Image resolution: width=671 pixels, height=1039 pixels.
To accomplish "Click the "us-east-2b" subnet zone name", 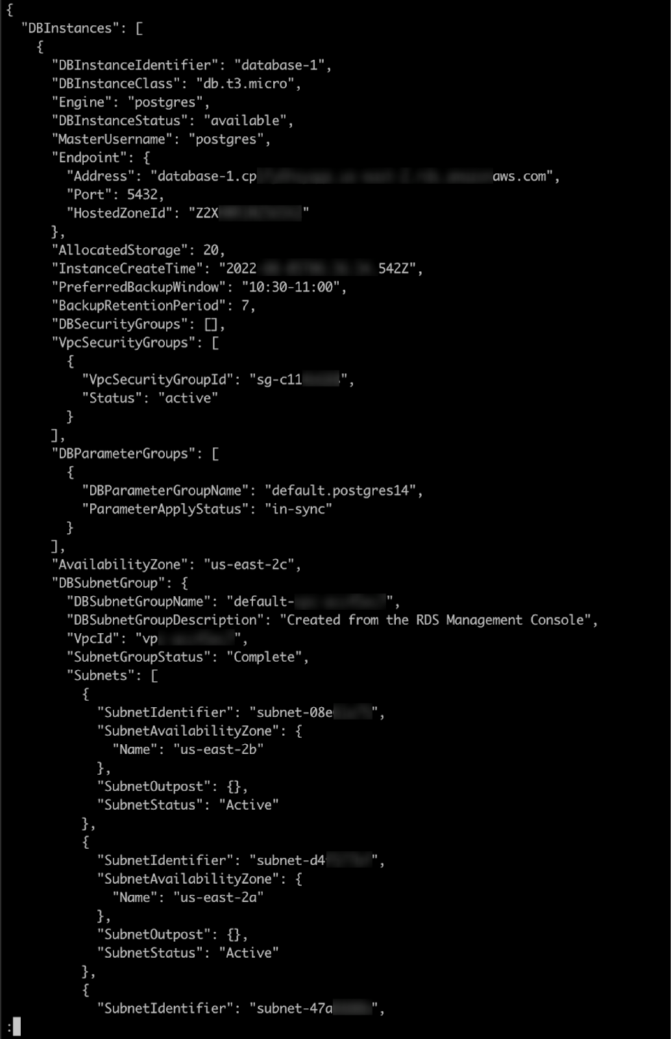I will coord(218,749).
